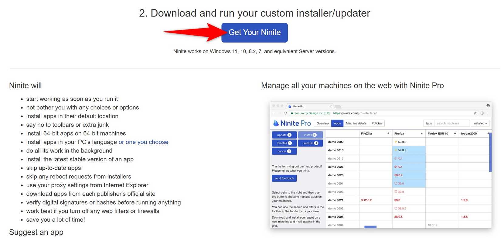Click 'start working as soon as you run it'

coord(72,99)
